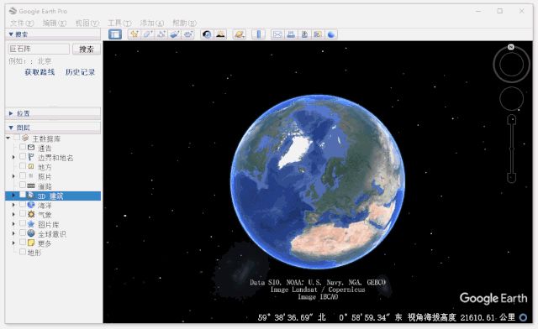The width and height of the screenshot is (538, 329).
Task: Enable the 边界和地名 layer checkbox
Action: (23, 157)
